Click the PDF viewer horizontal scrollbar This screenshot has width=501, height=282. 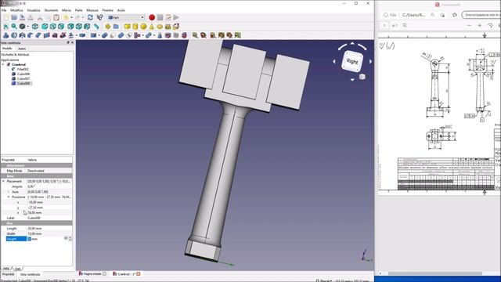click(x=434, y=273)
